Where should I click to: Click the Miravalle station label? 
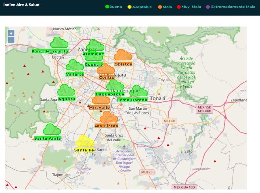[x=99, y=107]
